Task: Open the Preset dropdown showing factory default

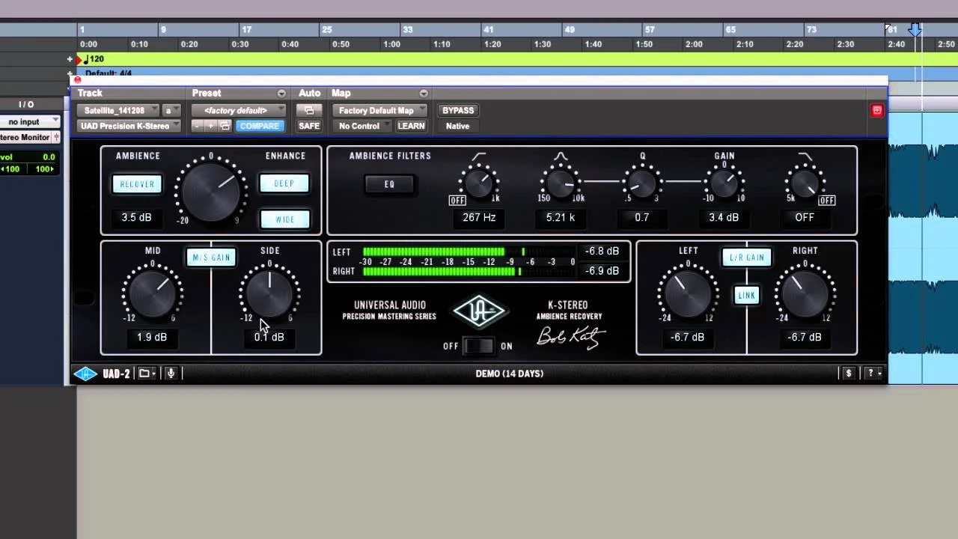Action: coord(238,110)
